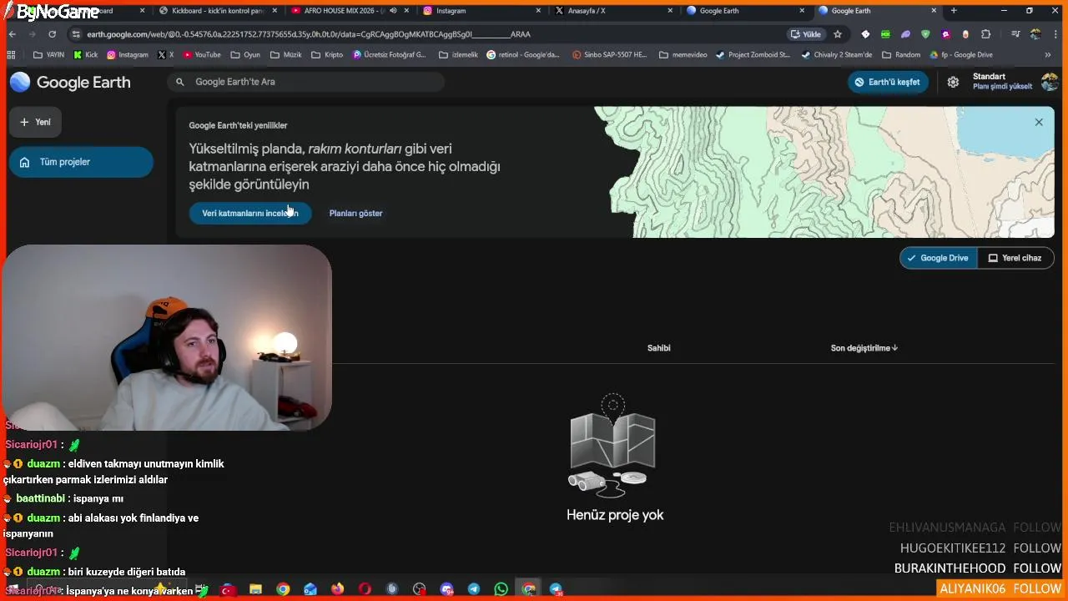Click the search magnifier icon
The image size is (1068, 601).
coord(179,82)
